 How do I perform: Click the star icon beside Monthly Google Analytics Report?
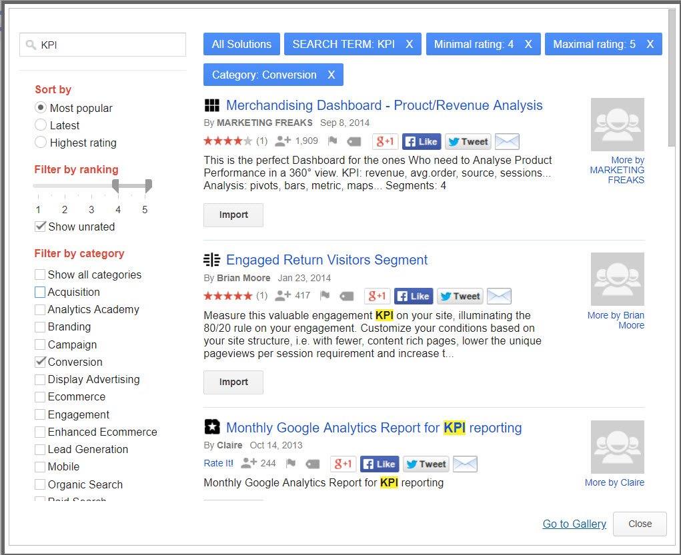point(212,427)
